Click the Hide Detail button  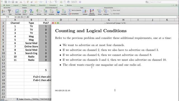tap(115, 14)
